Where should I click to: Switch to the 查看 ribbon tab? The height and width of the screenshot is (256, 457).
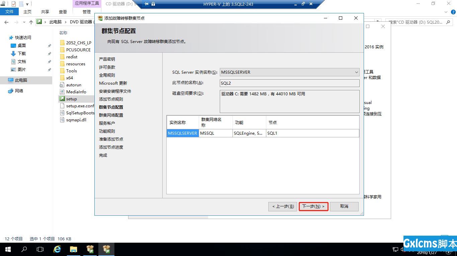point(63,12)
